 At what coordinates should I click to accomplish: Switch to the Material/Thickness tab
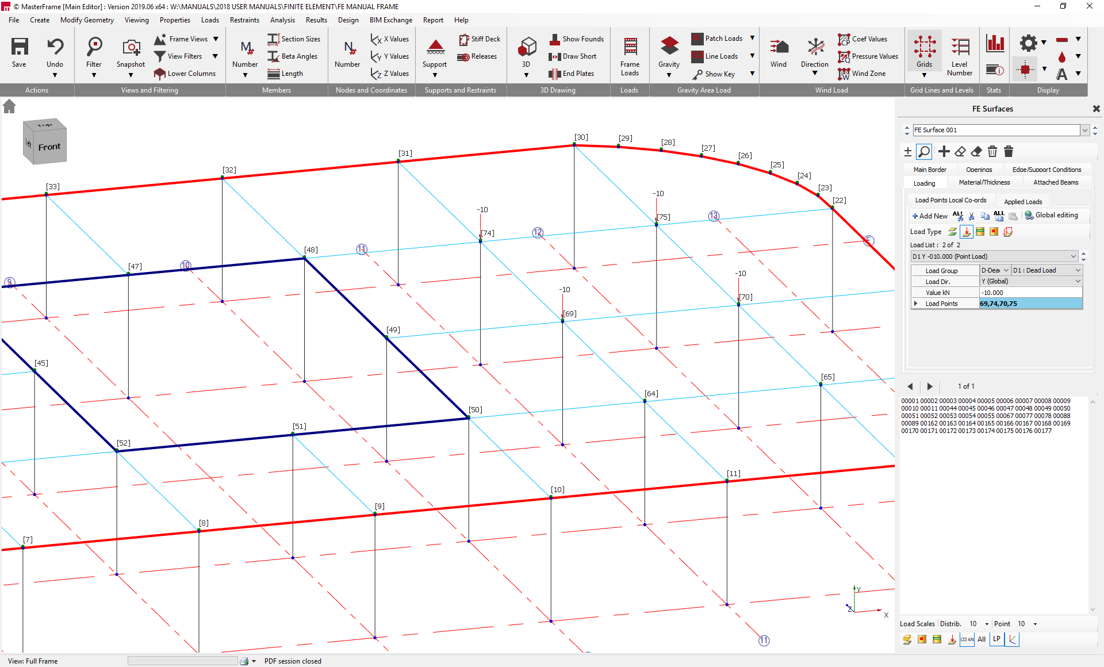coord(984,182)
